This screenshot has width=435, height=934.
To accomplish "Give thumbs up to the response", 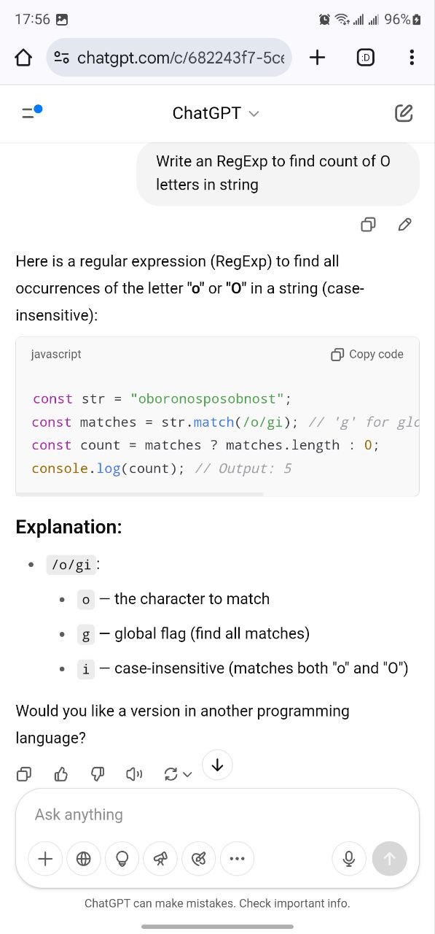I will 61,774.
